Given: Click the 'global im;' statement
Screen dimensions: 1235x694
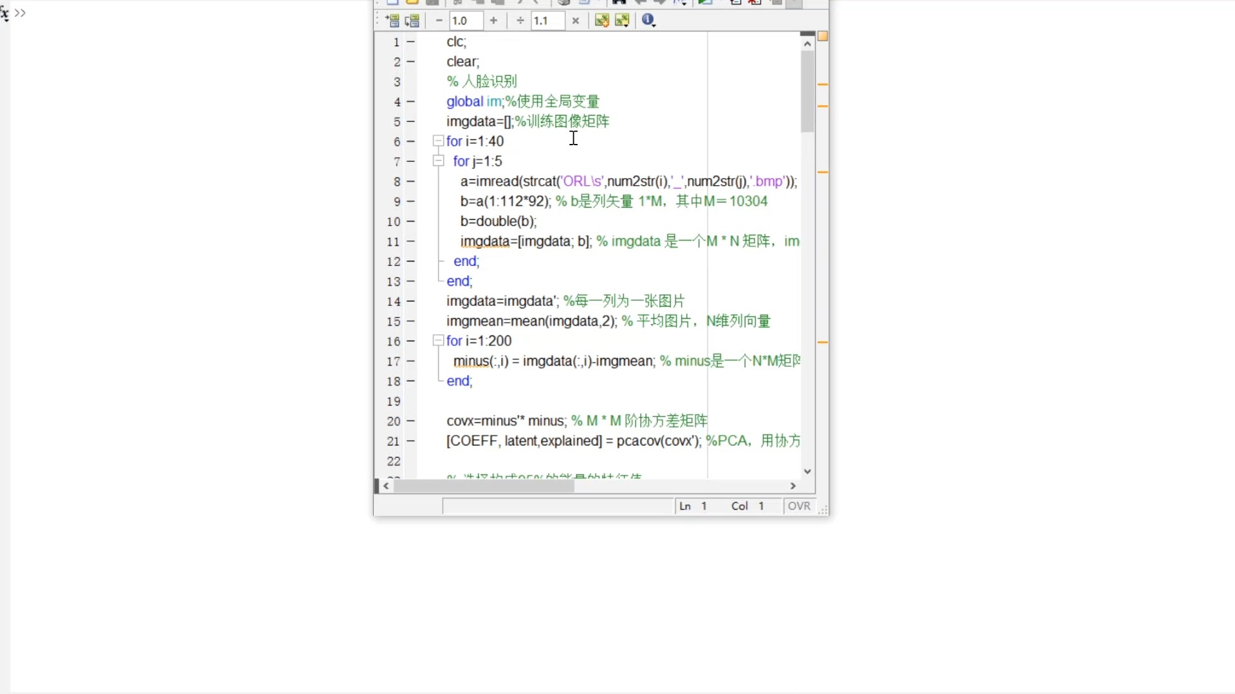Looking at the screenshot, I should (x=475, y=102).
